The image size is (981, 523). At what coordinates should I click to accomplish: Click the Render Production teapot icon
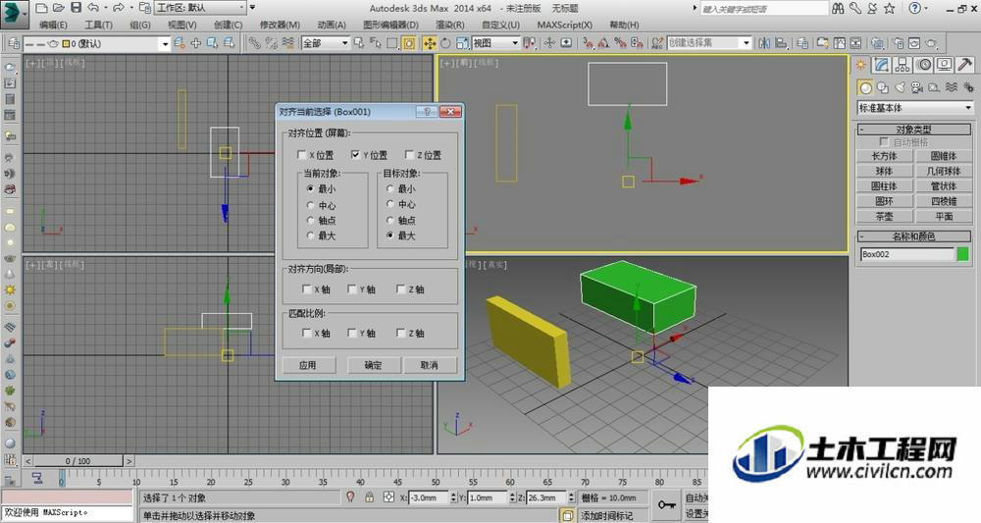(932, 43)
